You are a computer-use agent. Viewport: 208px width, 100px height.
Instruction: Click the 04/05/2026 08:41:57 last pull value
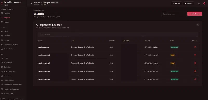tap(151, 55)
